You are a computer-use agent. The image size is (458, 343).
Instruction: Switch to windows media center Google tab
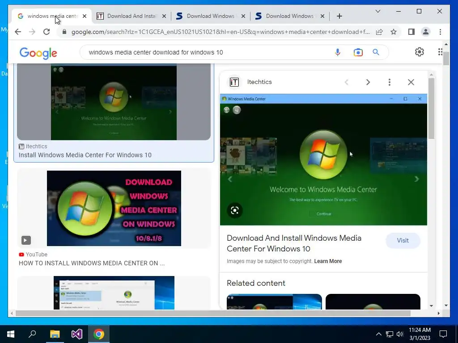point(52,16)
